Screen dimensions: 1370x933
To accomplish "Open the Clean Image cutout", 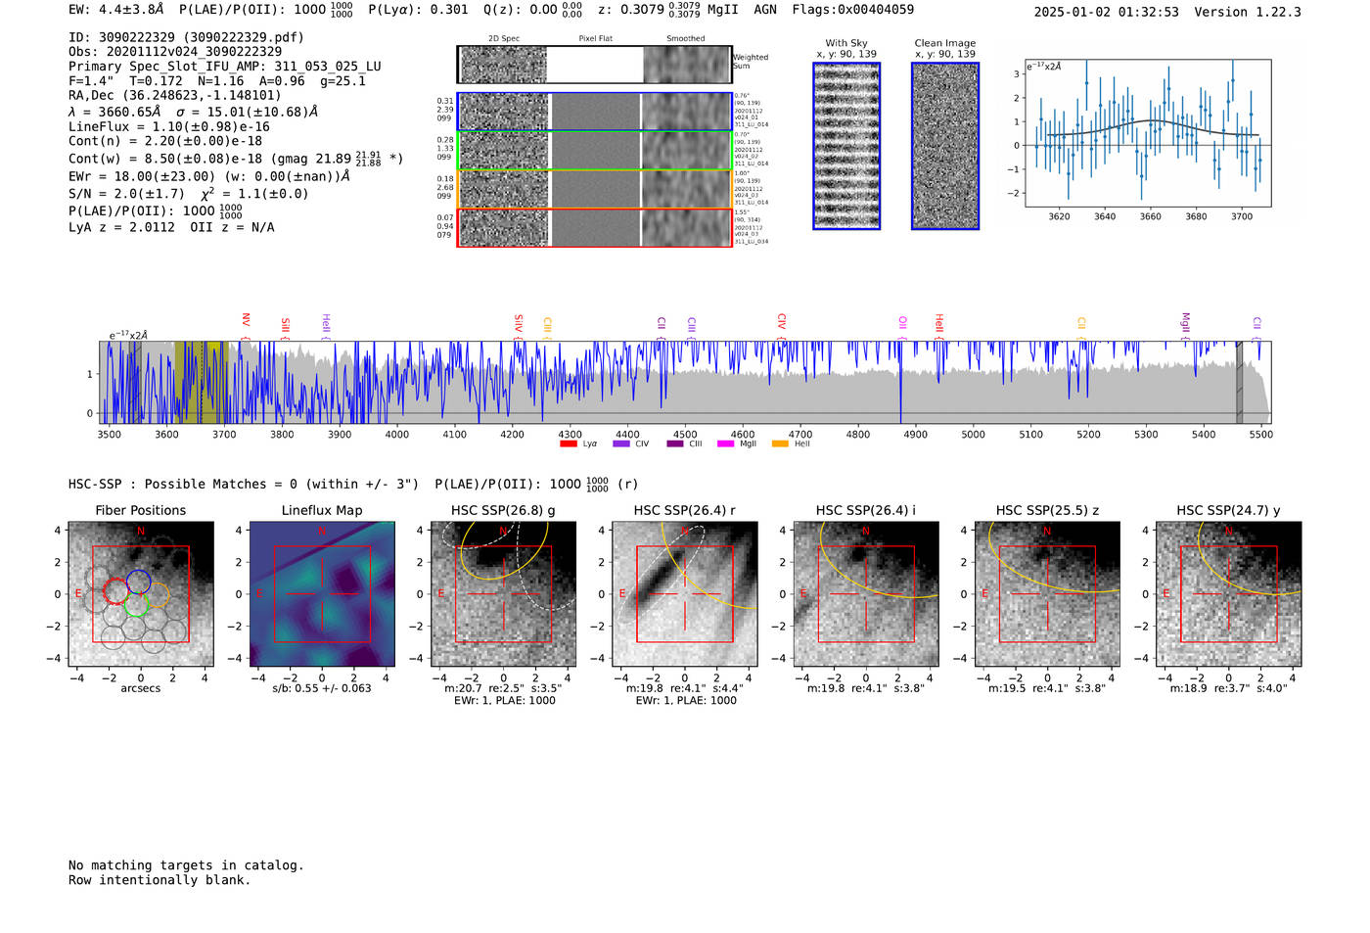I will (x=945, y=146).
